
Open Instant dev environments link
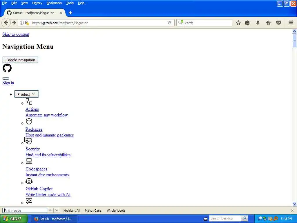[47, 175]
